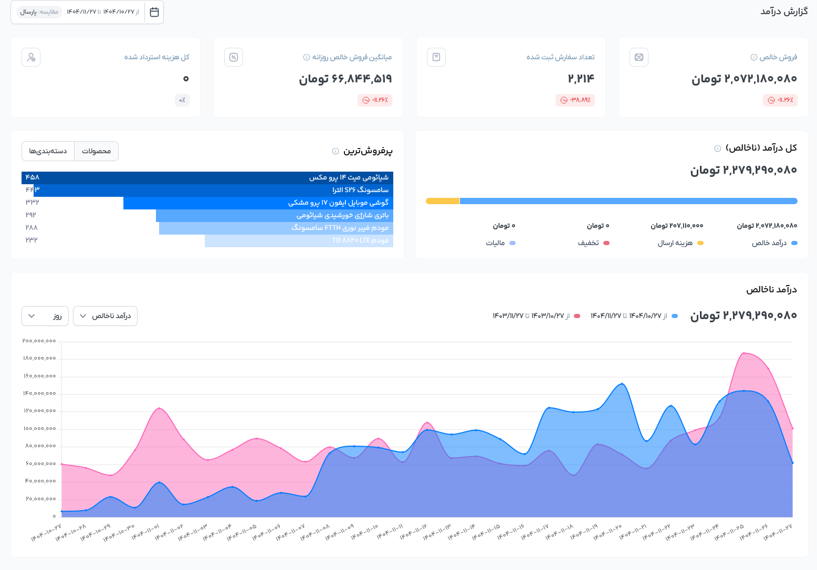Click the سامسونگ S۲۶ الترا bar
The width and height of the screenshot is (817, 570).
point(213,190)
